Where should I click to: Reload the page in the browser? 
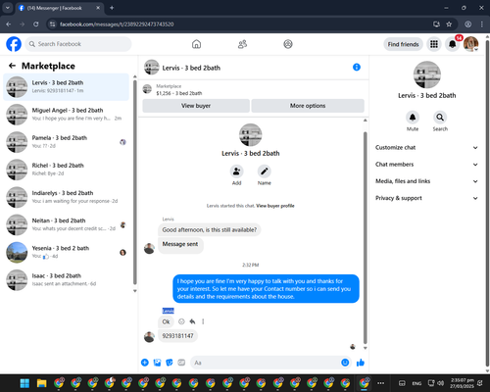pyautogui.click(x=36, y=24)
